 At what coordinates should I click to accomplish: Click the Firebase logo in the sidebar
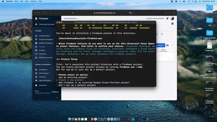(x=41, y=18)
